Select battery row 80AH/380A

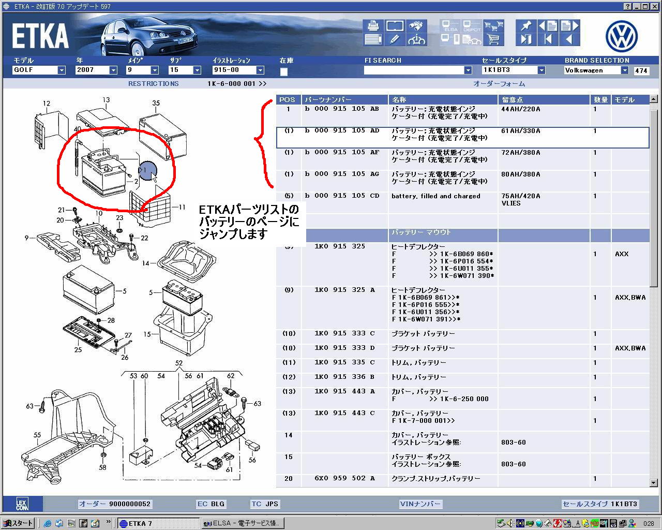coord(462,181)
